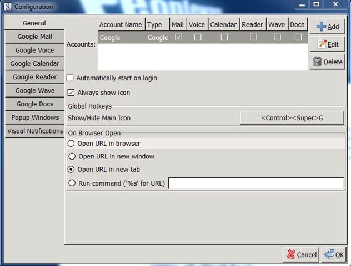
Task: Enable Wave for the Google account
Action: click(277, 37)
